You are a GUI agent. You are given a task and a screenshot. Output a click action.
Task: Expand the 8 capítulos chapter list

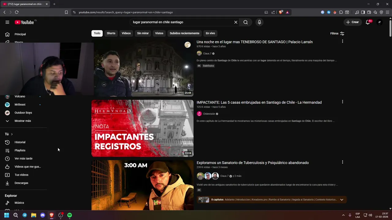[342, 200]
